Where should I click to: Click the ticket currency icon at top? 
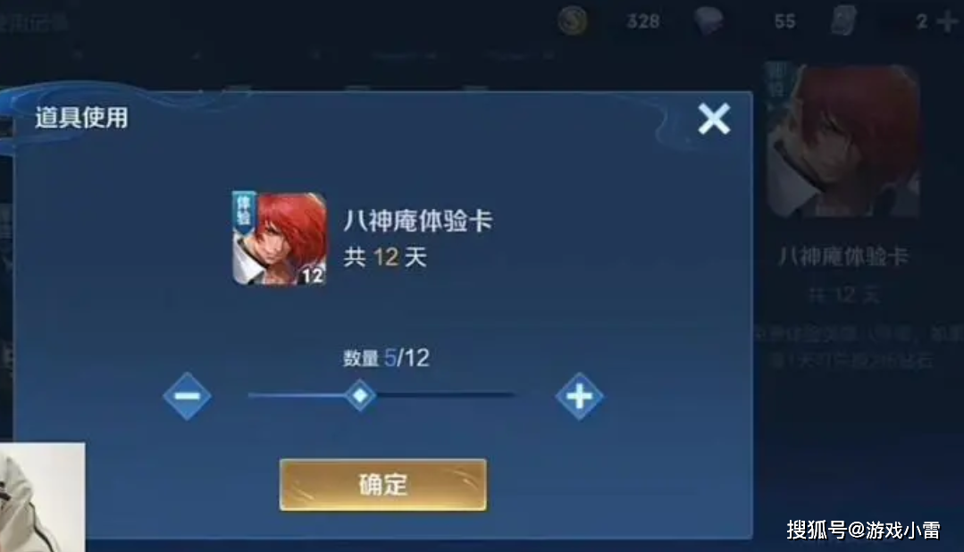pos(843,21)
